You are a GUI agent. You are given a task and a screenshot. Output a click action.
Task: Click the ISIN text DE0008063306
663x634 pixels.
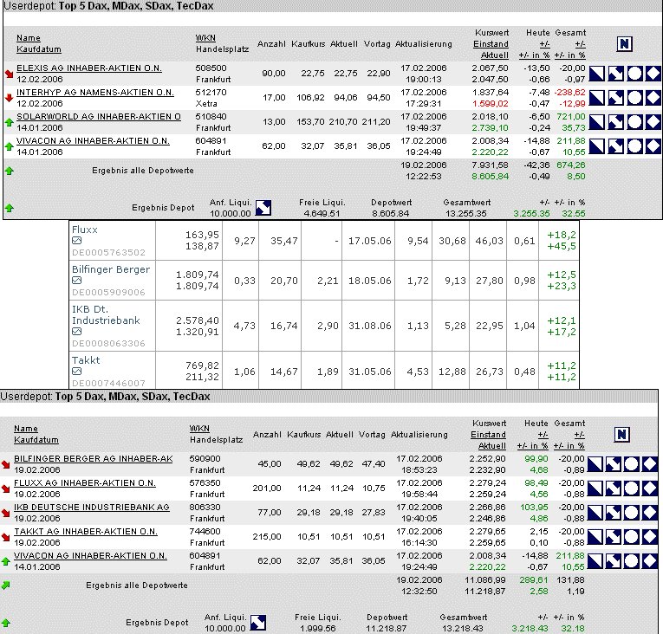(x=108, y=343)
